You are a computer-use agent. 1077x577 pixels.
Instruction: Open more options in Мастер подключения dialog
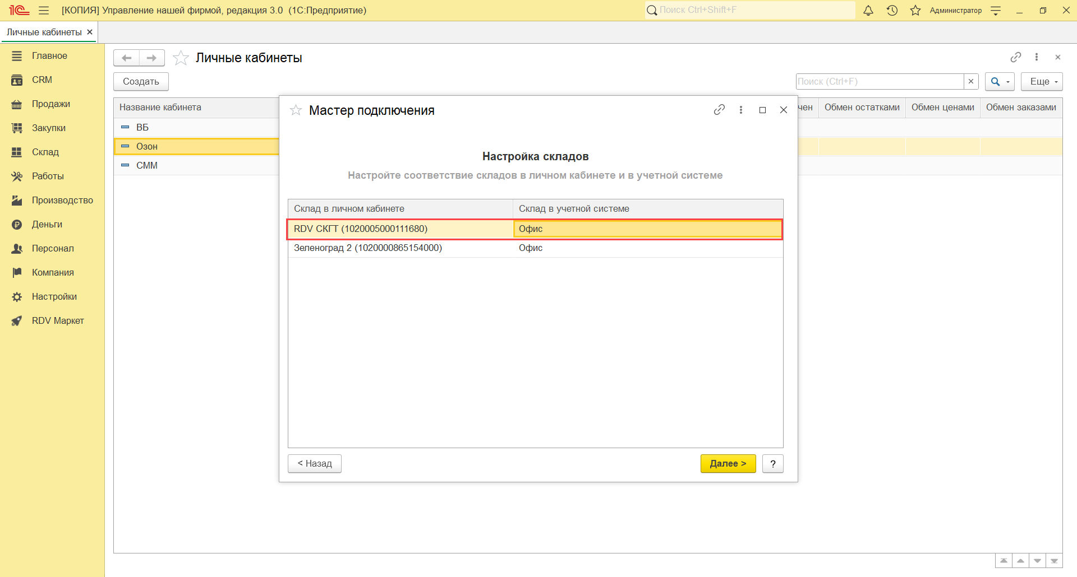(741, 110)
